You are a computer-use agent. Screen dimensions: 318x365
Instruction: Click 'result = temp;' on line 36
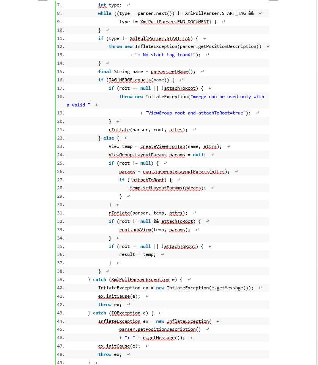point(137,254)
